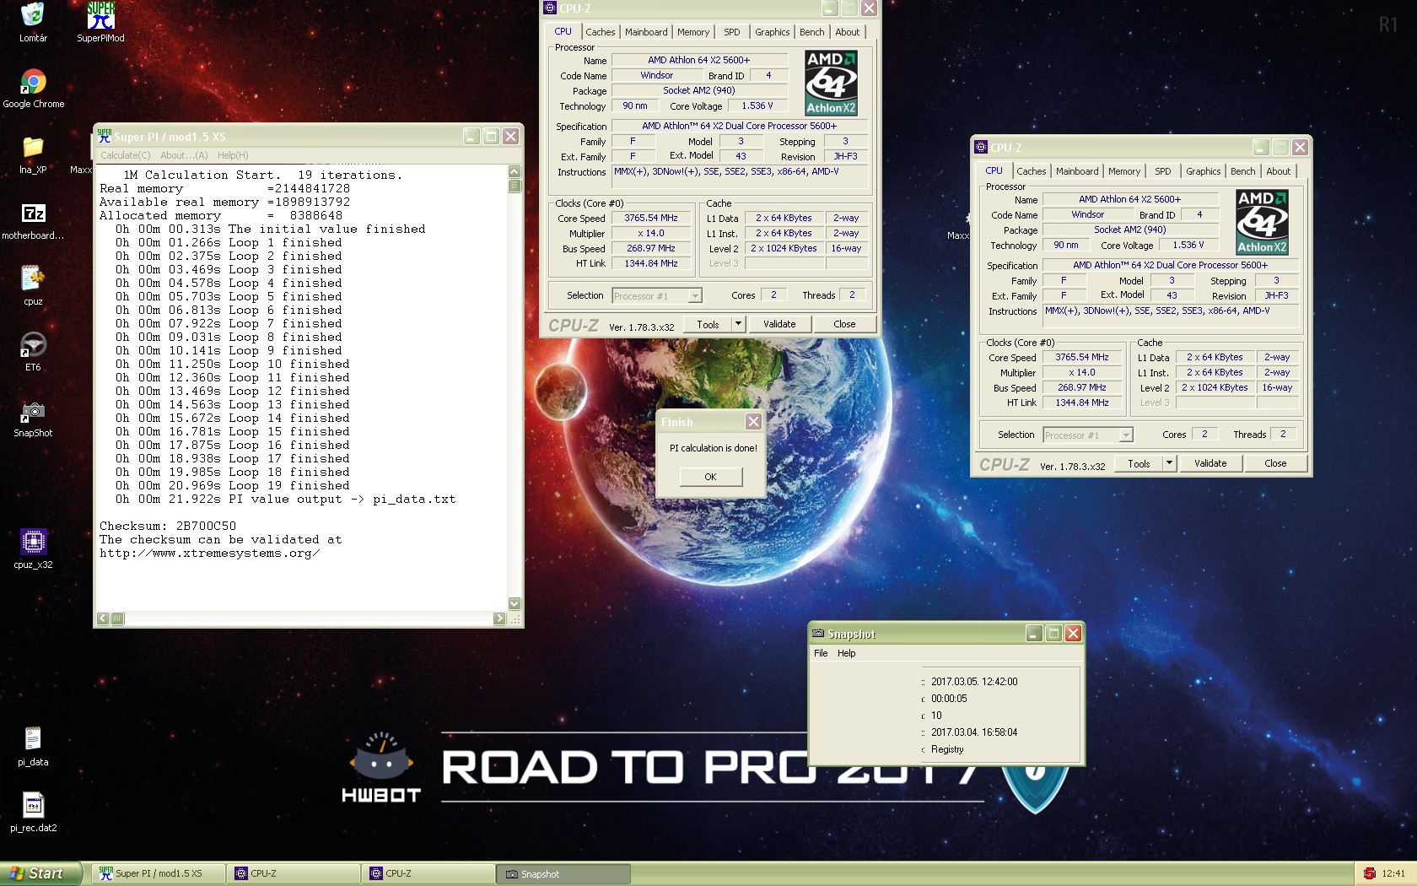Click Close button in right CPU-Z
The image size is (1417, 886).
pos(1275,463)
